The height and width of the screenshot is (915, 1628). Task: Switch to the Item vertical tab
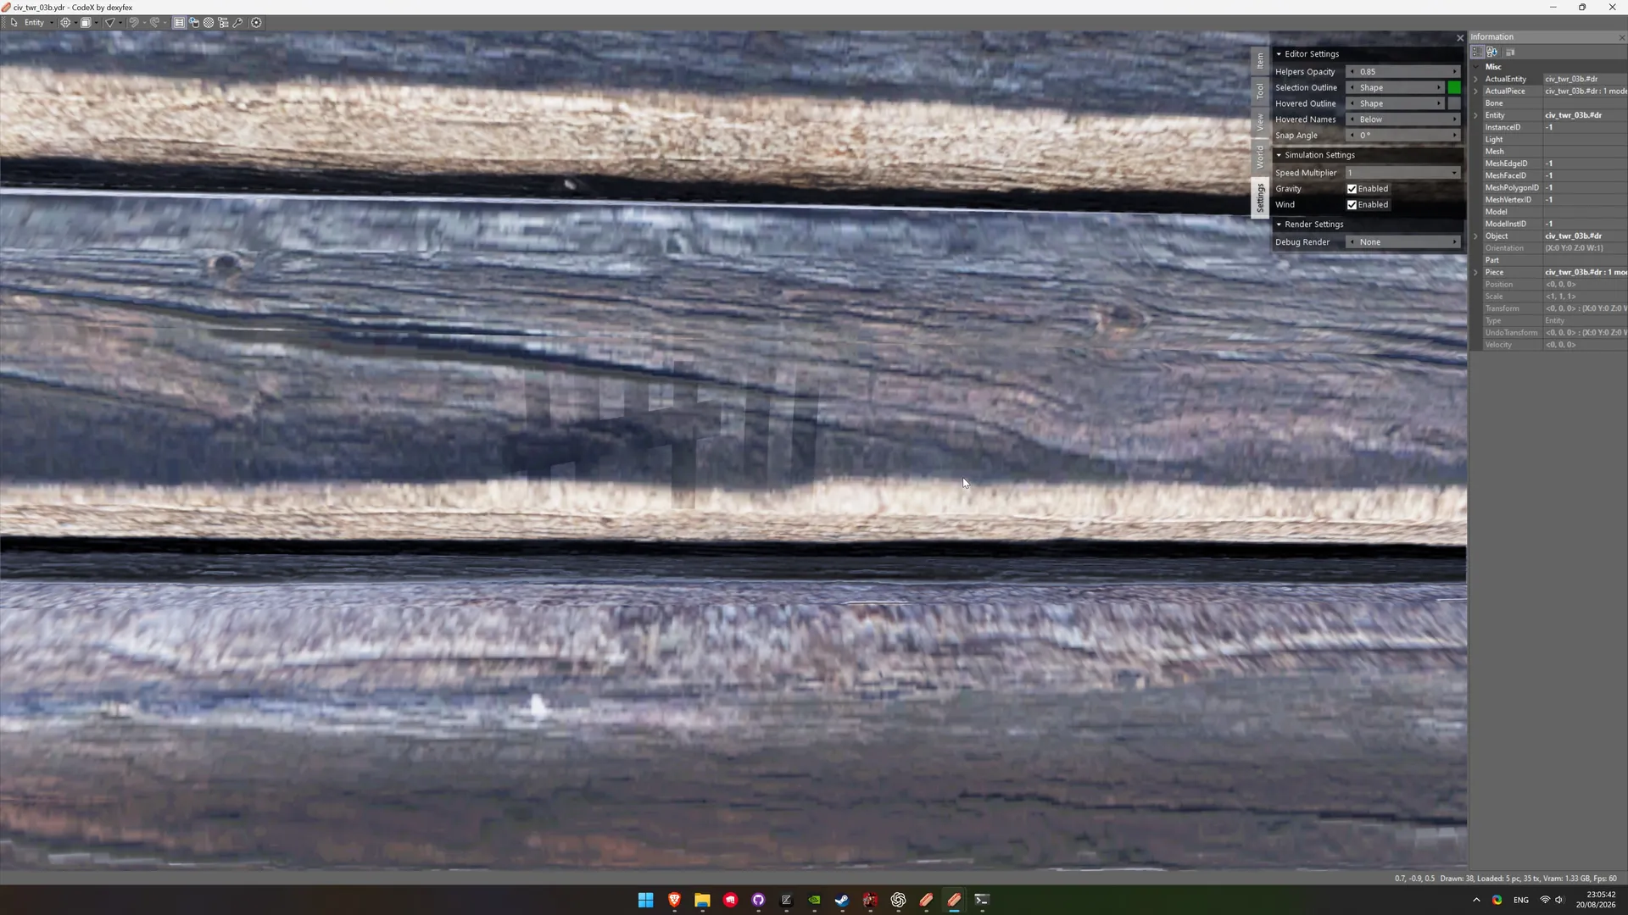click(1260, 60)
